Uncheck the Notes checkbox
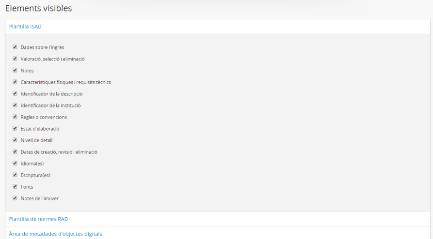The image size is (433, 239). [x=15, y=70]
